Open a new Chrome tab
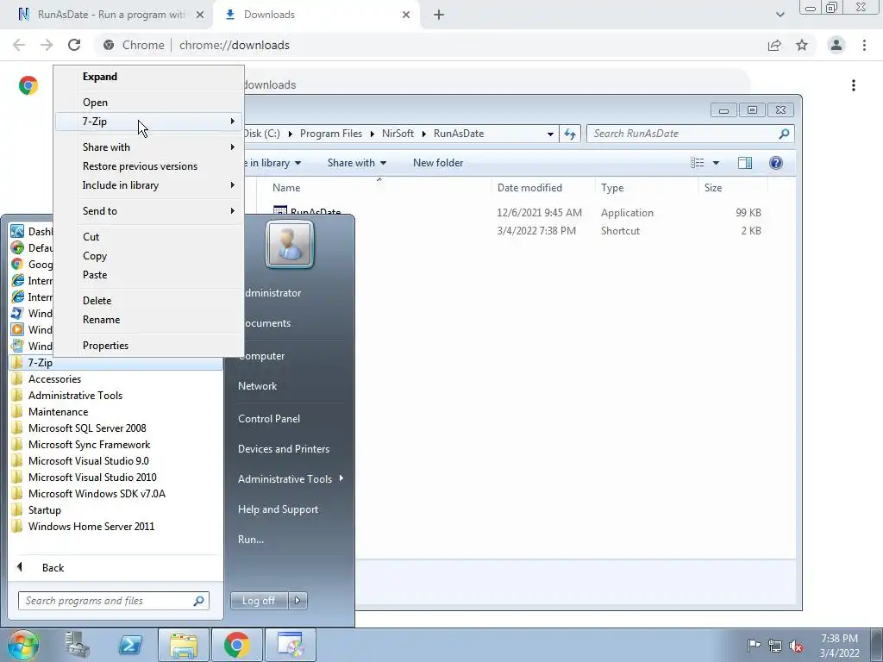The height and width of the screenshot is (662, 883). click(439, 15)
